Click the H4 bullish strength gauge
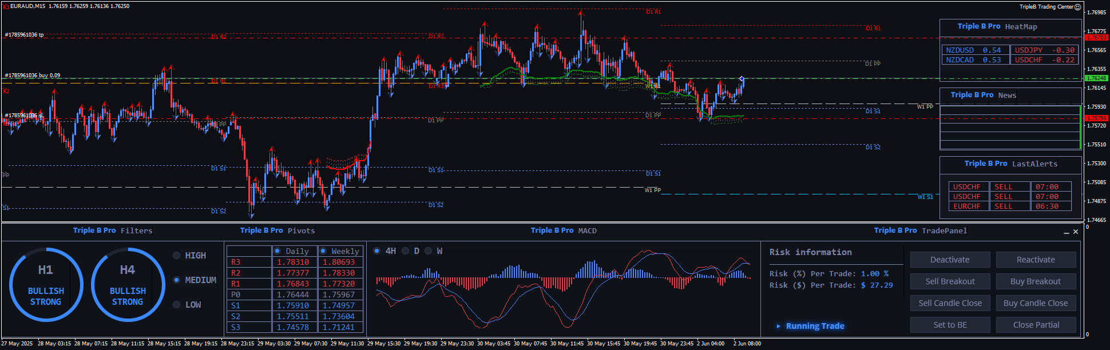 128,285
